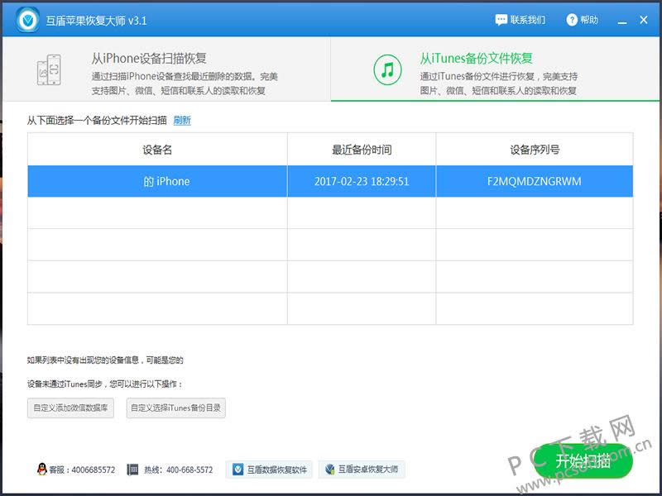662x496 pixels.
Task: Click the green iTunes music note icon
Action: point(387,69)
